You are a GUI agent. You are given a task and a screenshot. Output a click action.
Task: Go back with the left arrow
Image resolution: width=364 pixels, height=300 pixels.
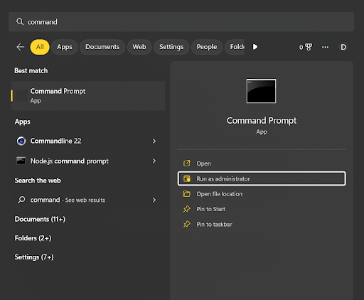pyautogui.click(x=21, y=47)
